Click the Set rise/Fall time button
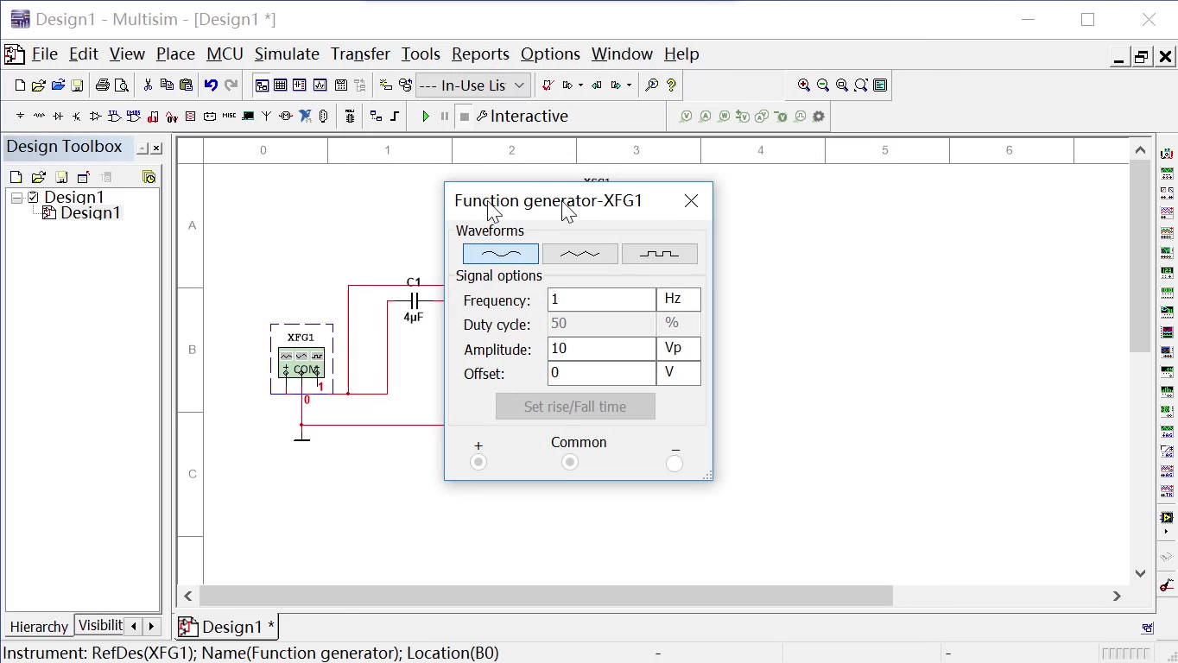1178x663 pixels. pos(575,407)
